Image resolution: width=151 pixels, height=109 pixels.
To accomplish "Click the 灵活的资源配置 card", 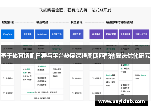I will coord(57,77).
